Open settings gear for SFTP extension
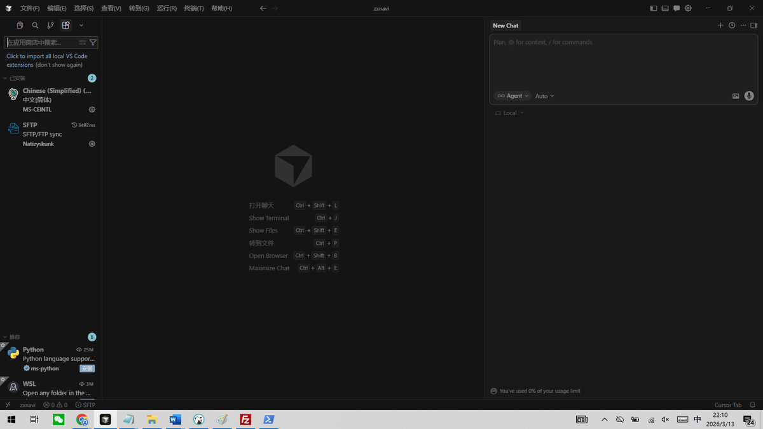Screen dimensions: 763x429 pos(92,144)
